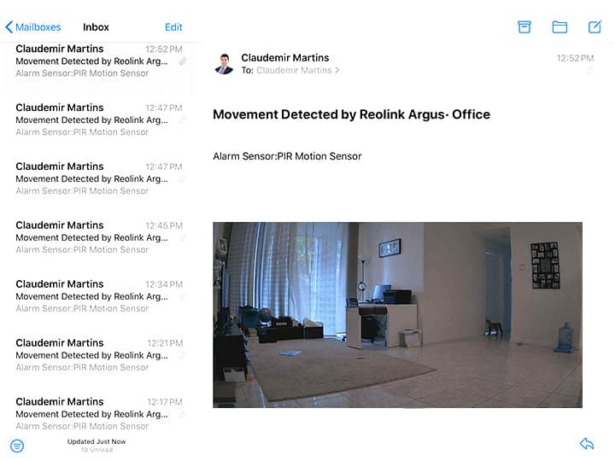Click the reply arrow icon

[586, 444]
